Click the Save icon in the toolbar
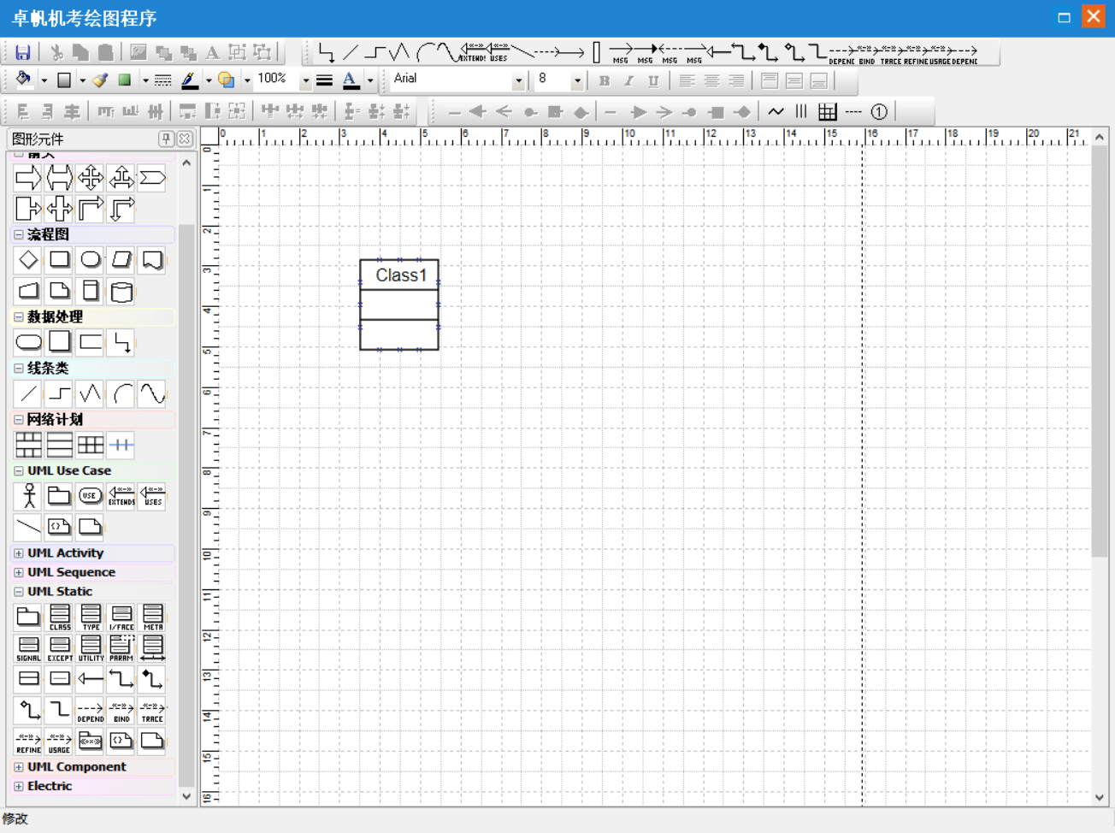1115x833 pixels. [23, 53]
